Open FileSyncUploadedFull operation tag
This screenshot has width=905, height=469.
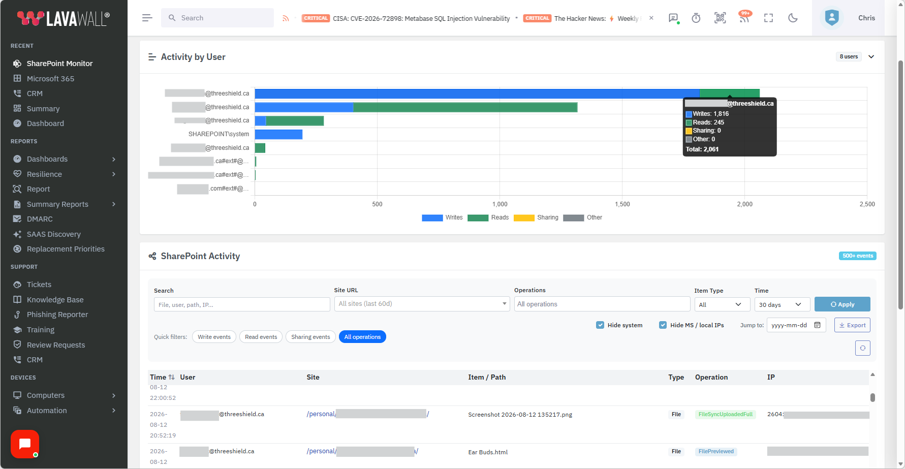coord(725,415)
